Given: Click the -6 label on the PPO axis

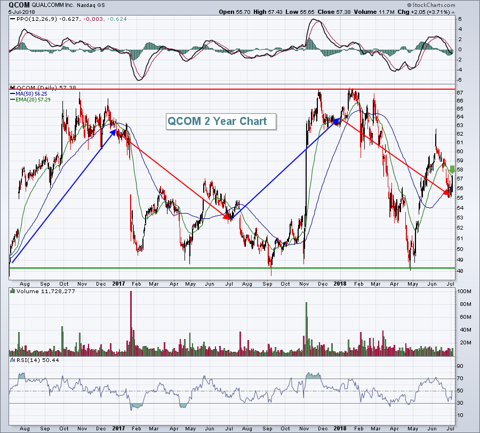Looking at the screenshot, I should 460,80.
